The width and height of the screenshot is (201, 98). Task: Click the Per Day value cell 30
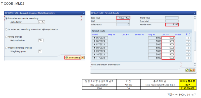click(128, 88)
